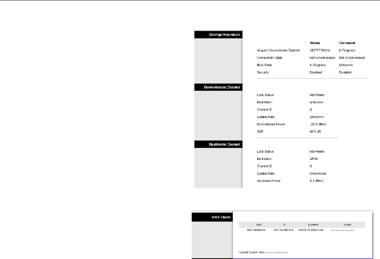
Task: Click the Connectivity State label
Action: [269, 58]
